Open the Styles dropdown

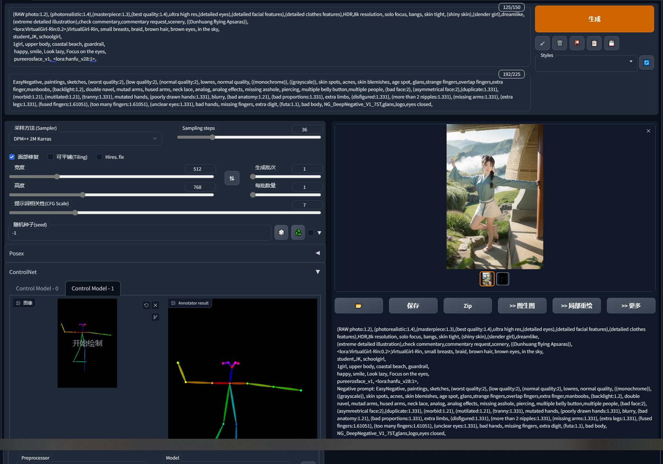click(586, 62)
